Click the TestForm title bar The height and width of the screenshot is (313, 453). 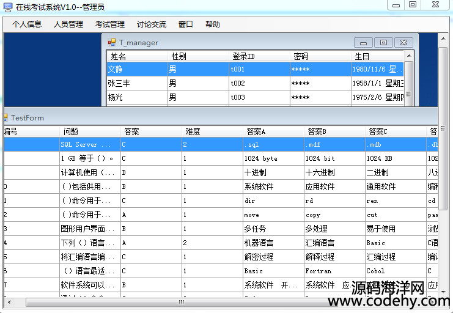[221, 117]
